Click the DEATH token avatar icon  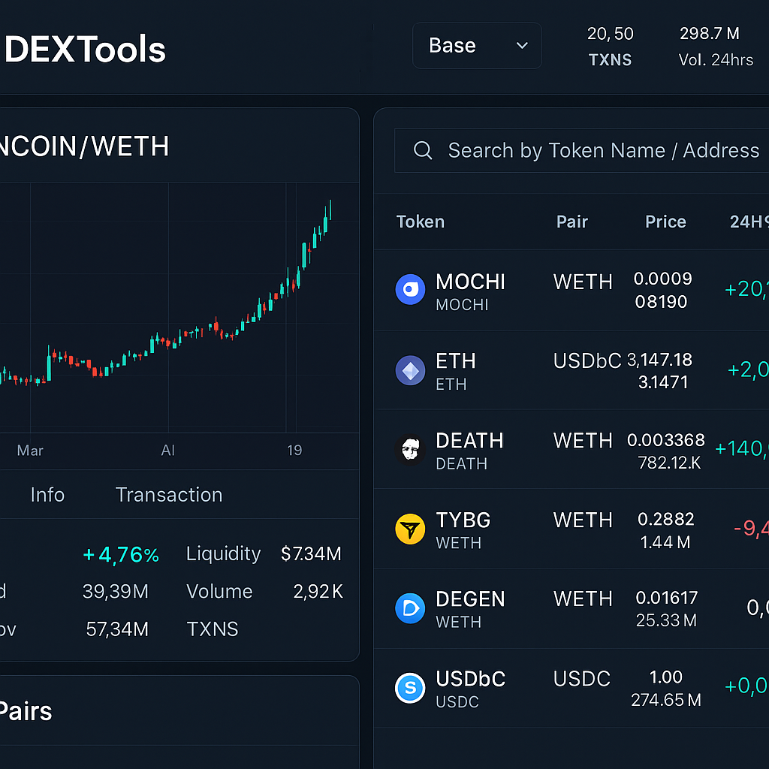pos(410,450)
